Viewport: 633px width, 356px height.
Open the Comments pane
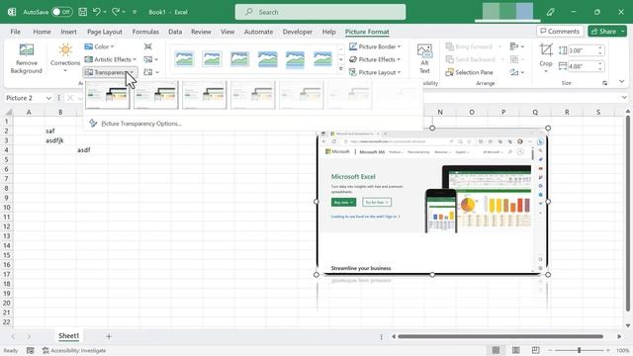(x=560, y=31)
